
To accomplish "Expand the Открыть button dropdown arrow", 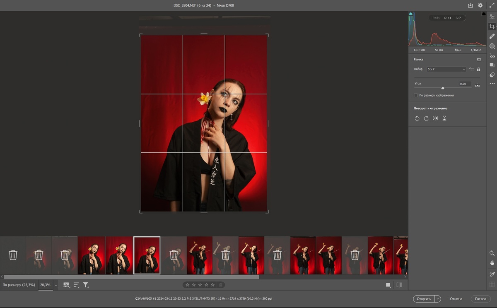I will (x=438, y=298).
